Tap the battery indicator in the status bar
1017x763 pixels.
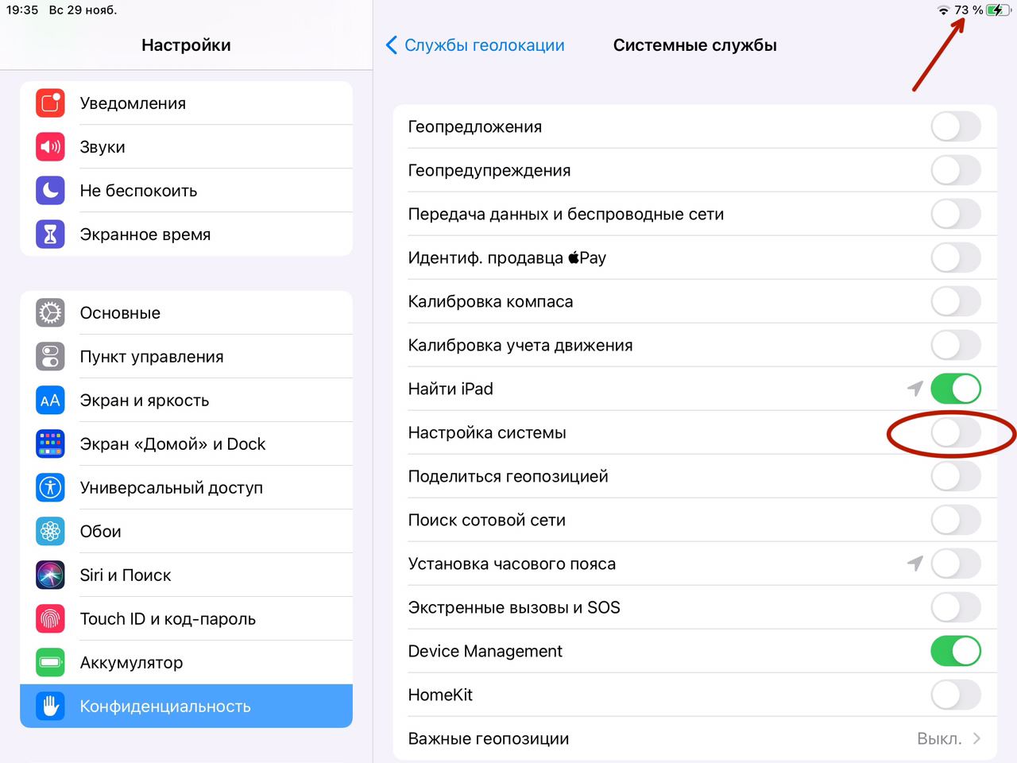click(995, 10)
